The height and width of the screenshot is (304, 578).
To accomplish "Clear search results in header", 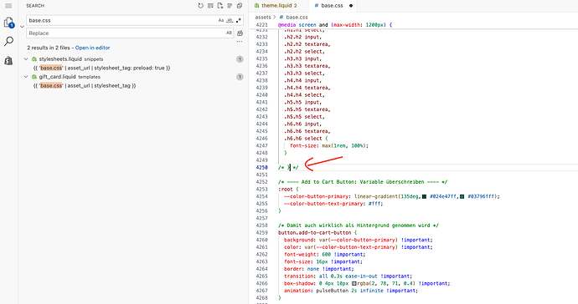I will point(210,6).
